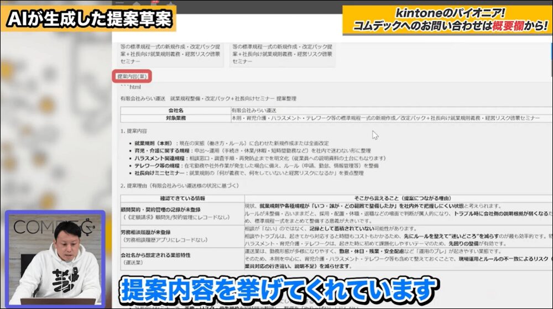The height and width of the screenshot is (309, 553).
Task: Click the 労務相談履歴アプリにレコードなし note
Action: (164, 240)
